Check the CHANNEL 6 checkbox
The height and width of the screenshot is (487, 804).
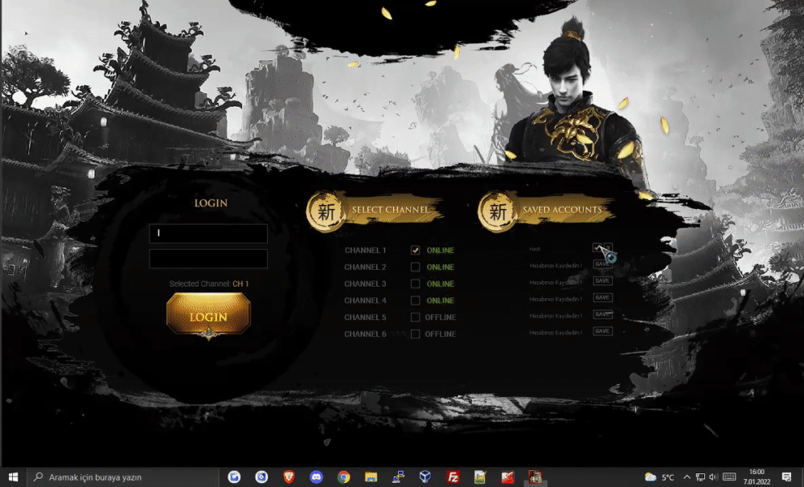point(416,334)
